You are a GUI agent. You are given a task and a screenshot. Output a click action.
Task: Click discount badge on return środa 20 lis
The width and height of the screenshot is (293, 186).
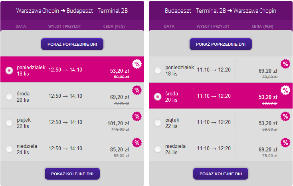click(x=285, y=90)
